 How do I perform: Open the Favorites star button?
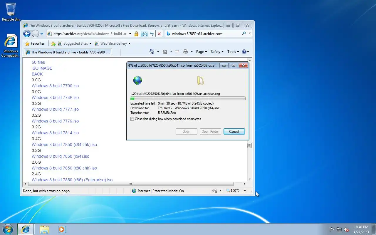pos(35,43)
